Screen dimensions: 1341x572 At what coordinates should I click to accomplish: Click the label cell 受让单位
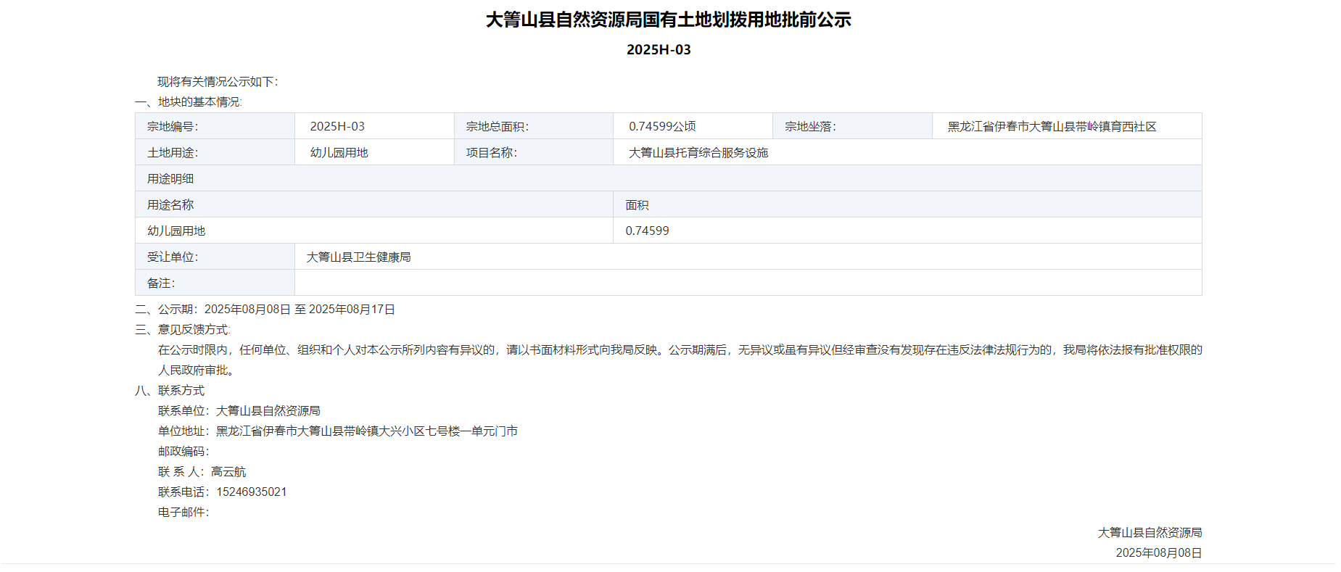(215, 257)
